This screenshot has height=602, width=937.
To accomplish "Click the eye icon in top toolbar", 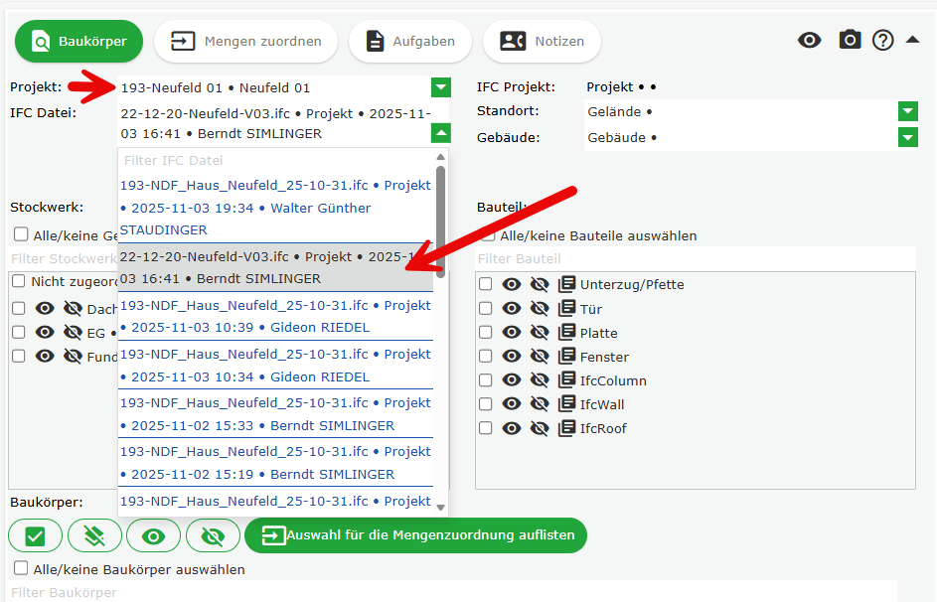I will tap(810, 40).
